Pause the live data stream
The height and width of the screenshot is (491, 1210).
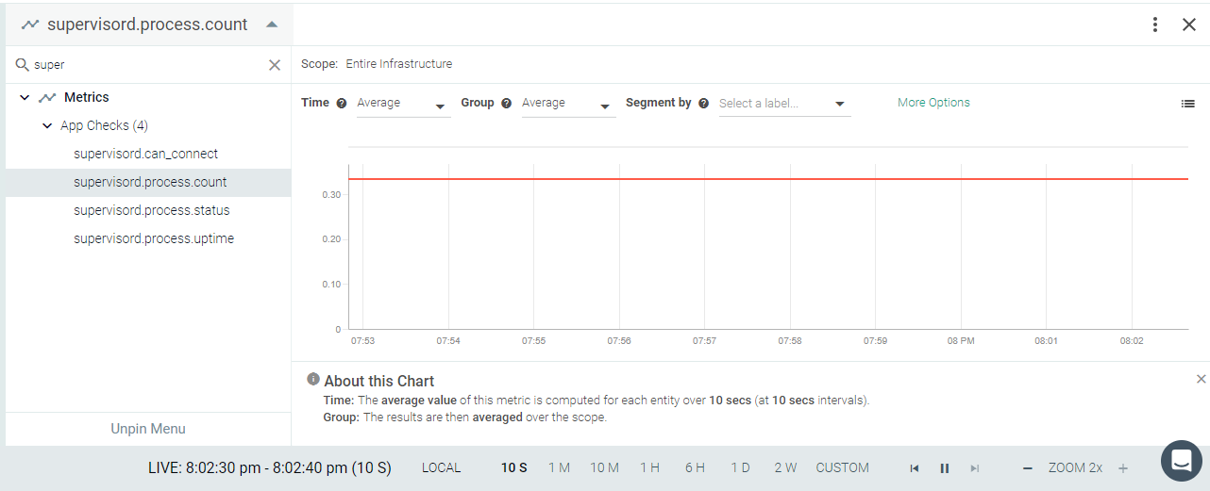point(944,468)
